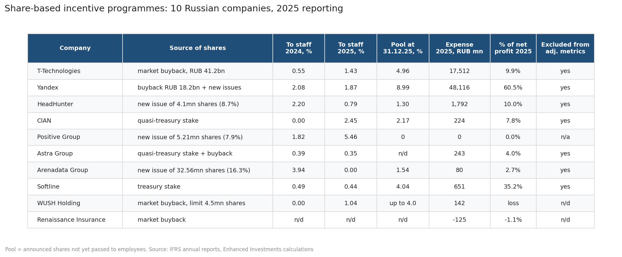Click the 'To staff 2025, %' header
Screen dimensions: 622x257
pyautogui.click(x=351, y=48)
